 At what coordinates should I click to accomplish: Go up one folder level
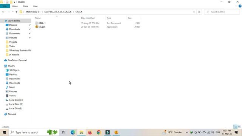pos(16,12)
